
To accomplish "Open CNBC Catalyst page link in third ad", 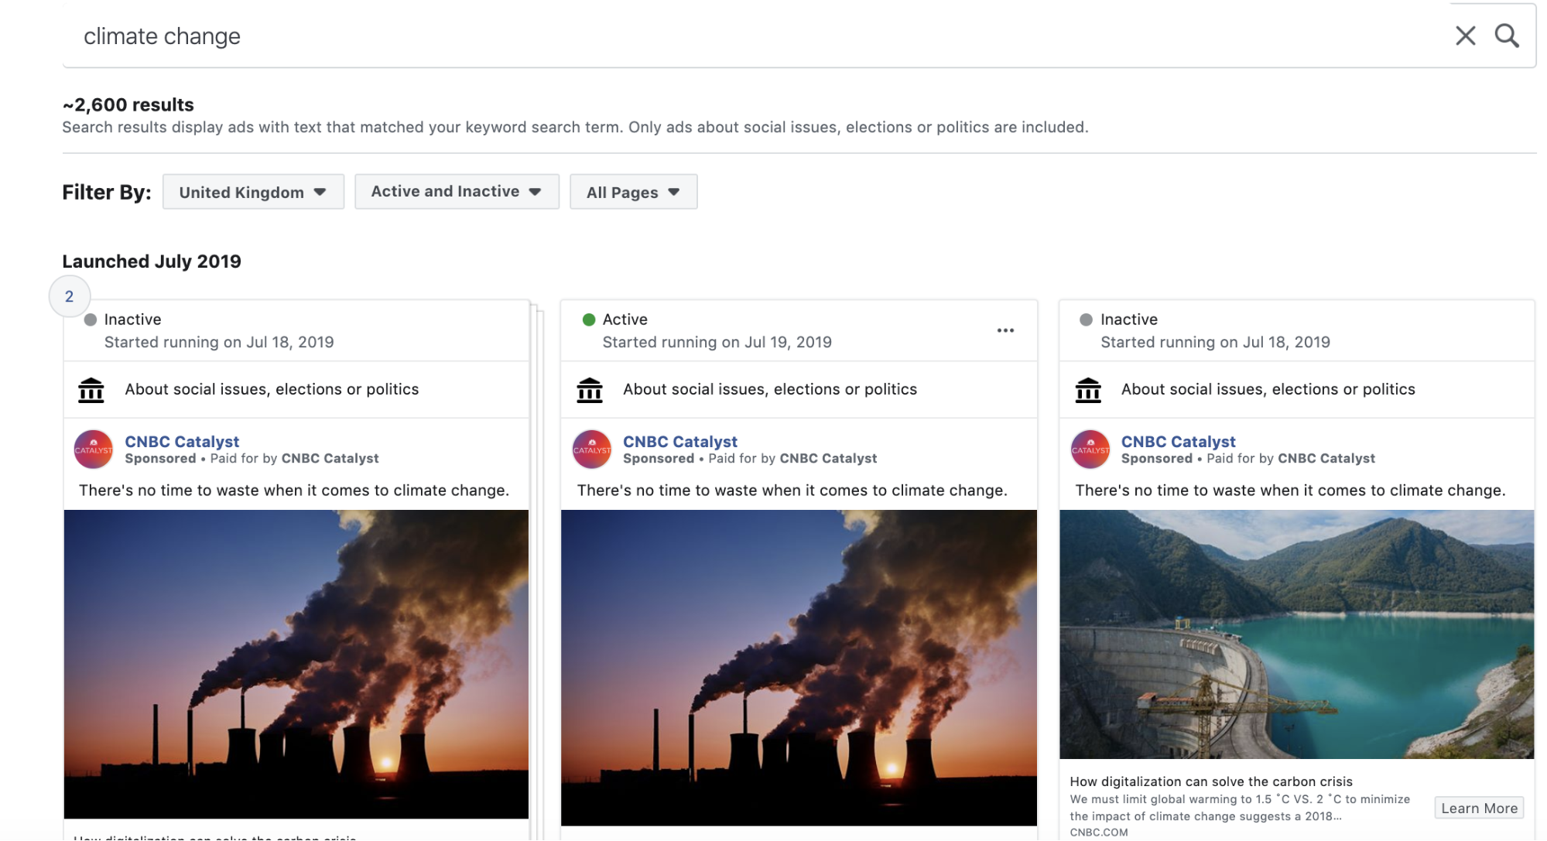I will click(x=1178, y=441).
